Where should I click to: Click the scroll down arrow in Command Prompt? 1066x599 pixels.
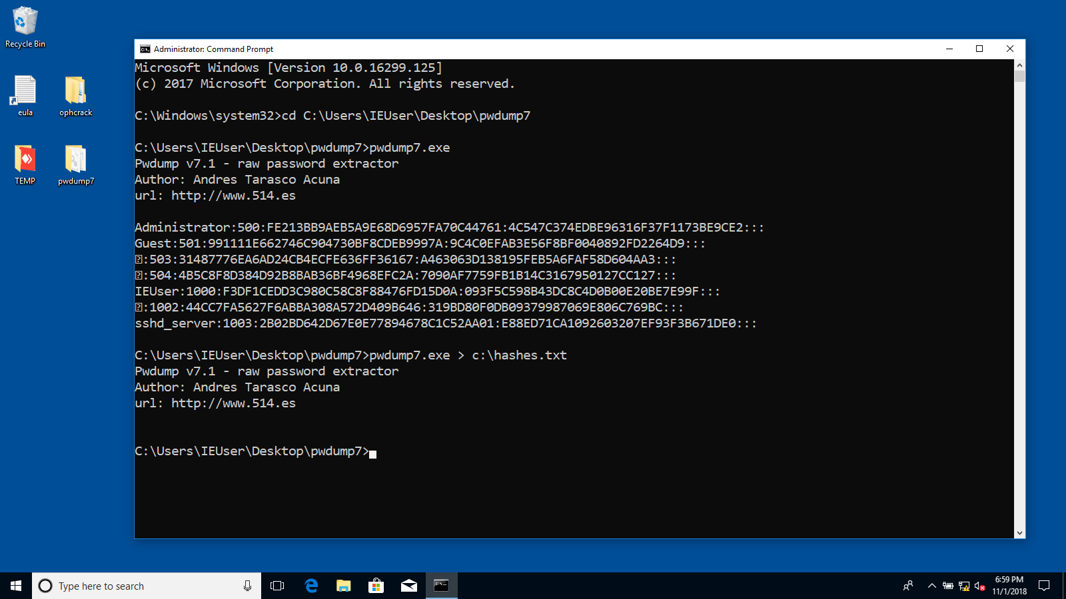click(1019, 533)
